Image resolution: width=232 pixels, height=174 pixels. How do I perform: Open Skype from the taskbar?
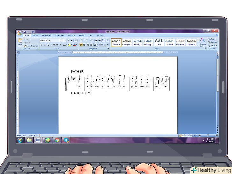[66, 140]
